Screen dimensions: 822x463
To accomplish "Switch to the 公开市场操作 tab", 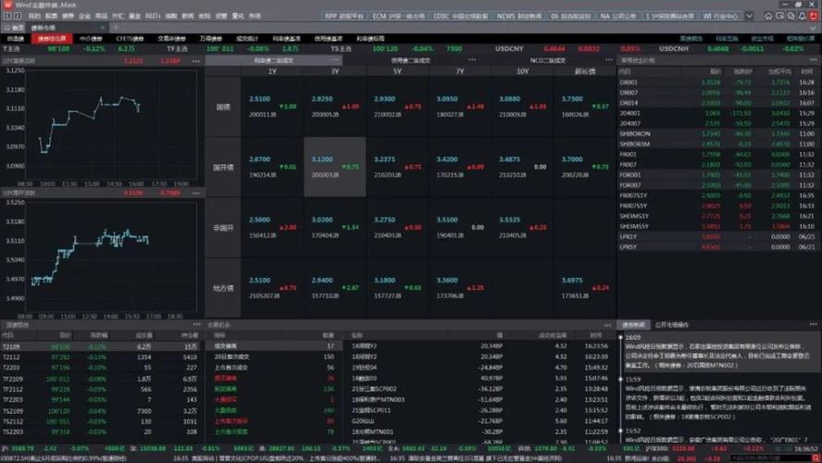I will click(671, 325).
